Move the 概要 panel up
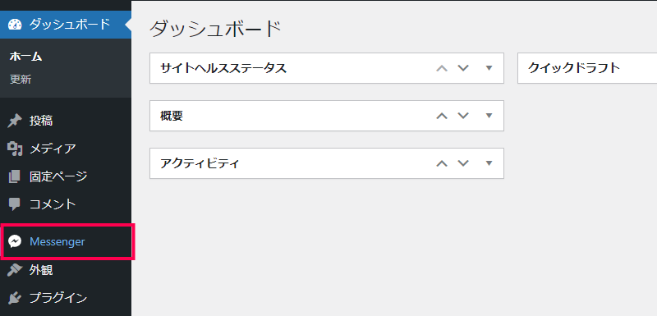The height and width of the screenshot is (316, 657). coord(442,116)
